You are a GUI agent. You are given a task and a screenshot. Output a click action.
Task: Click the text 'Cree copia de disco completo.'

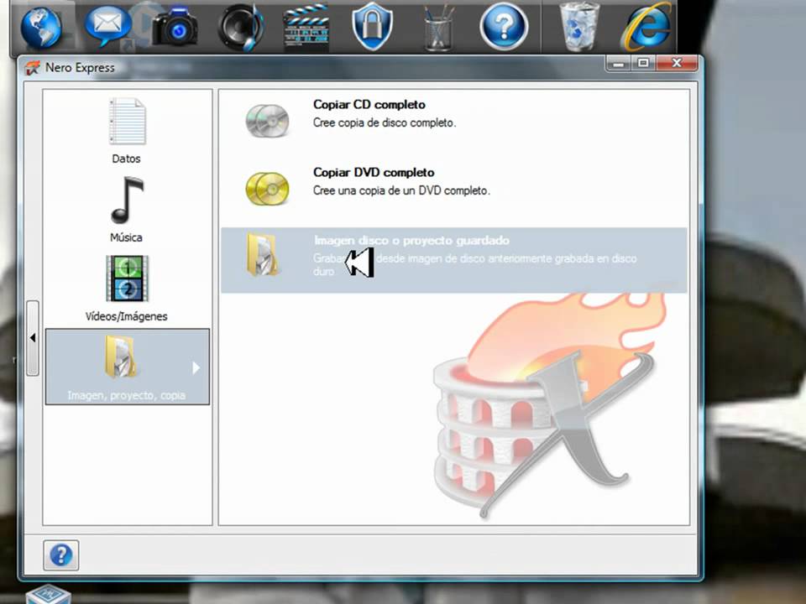(385, 122)
